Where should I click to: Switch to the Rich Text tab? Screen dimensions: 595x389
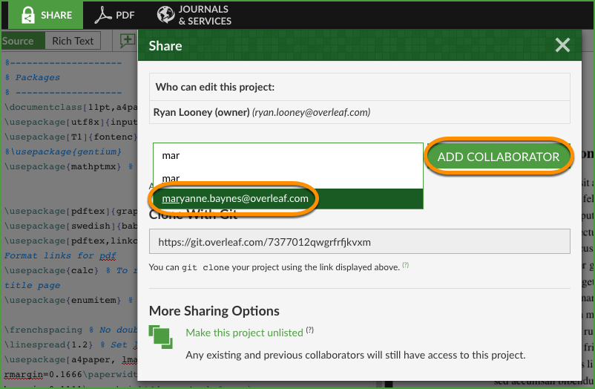(x=73, y=41)
